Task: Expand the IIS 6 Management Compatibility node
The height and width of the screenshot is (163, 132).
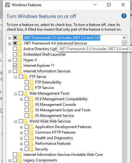Action: pos(21,99)
